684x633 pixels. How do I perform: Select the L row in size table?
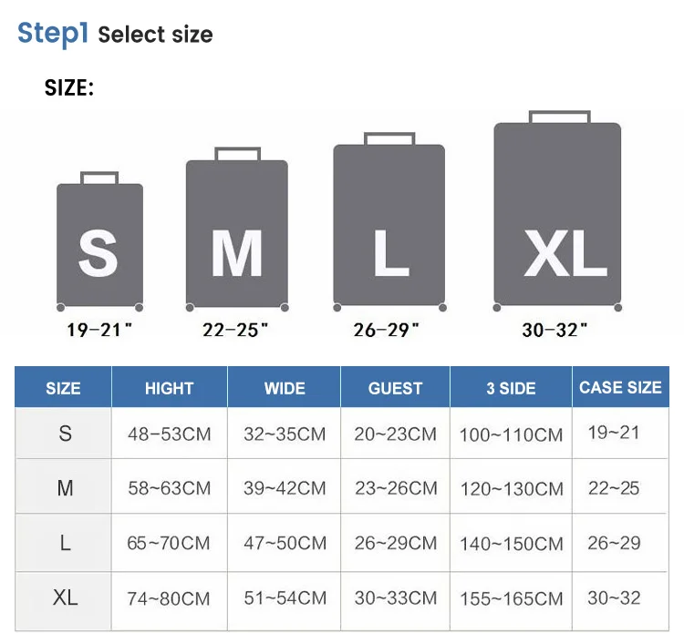tap(65, 543)
